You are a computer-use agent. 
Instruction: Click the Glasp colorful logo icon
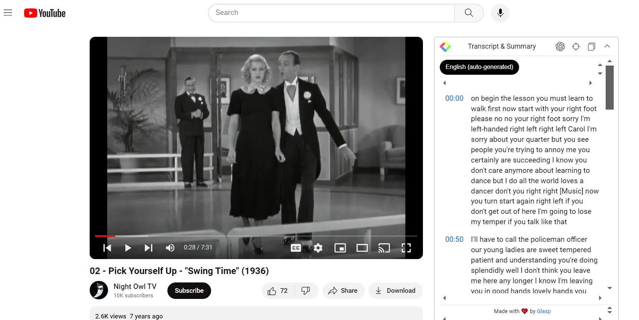coord(445,46)
